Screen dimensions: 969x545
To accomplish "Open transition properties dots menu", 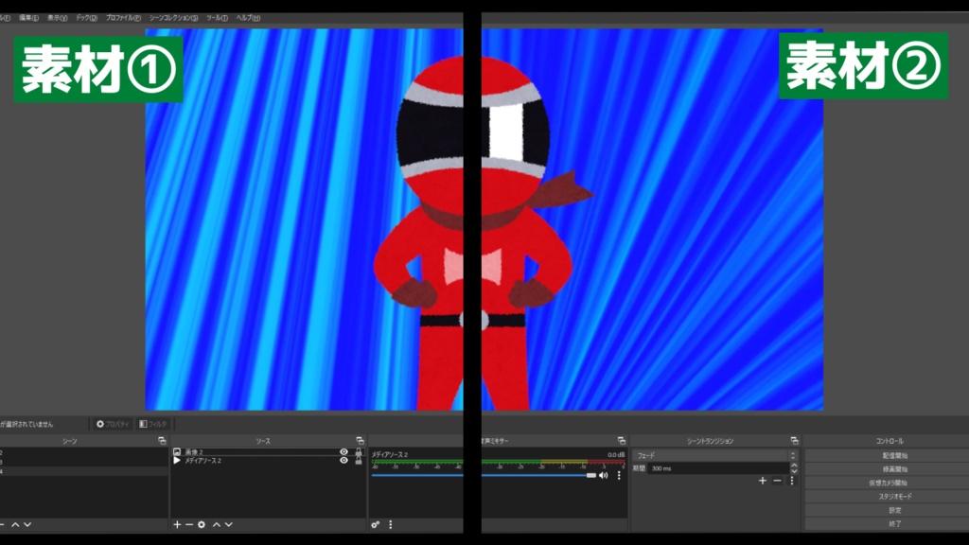I will tap(792, 481).
